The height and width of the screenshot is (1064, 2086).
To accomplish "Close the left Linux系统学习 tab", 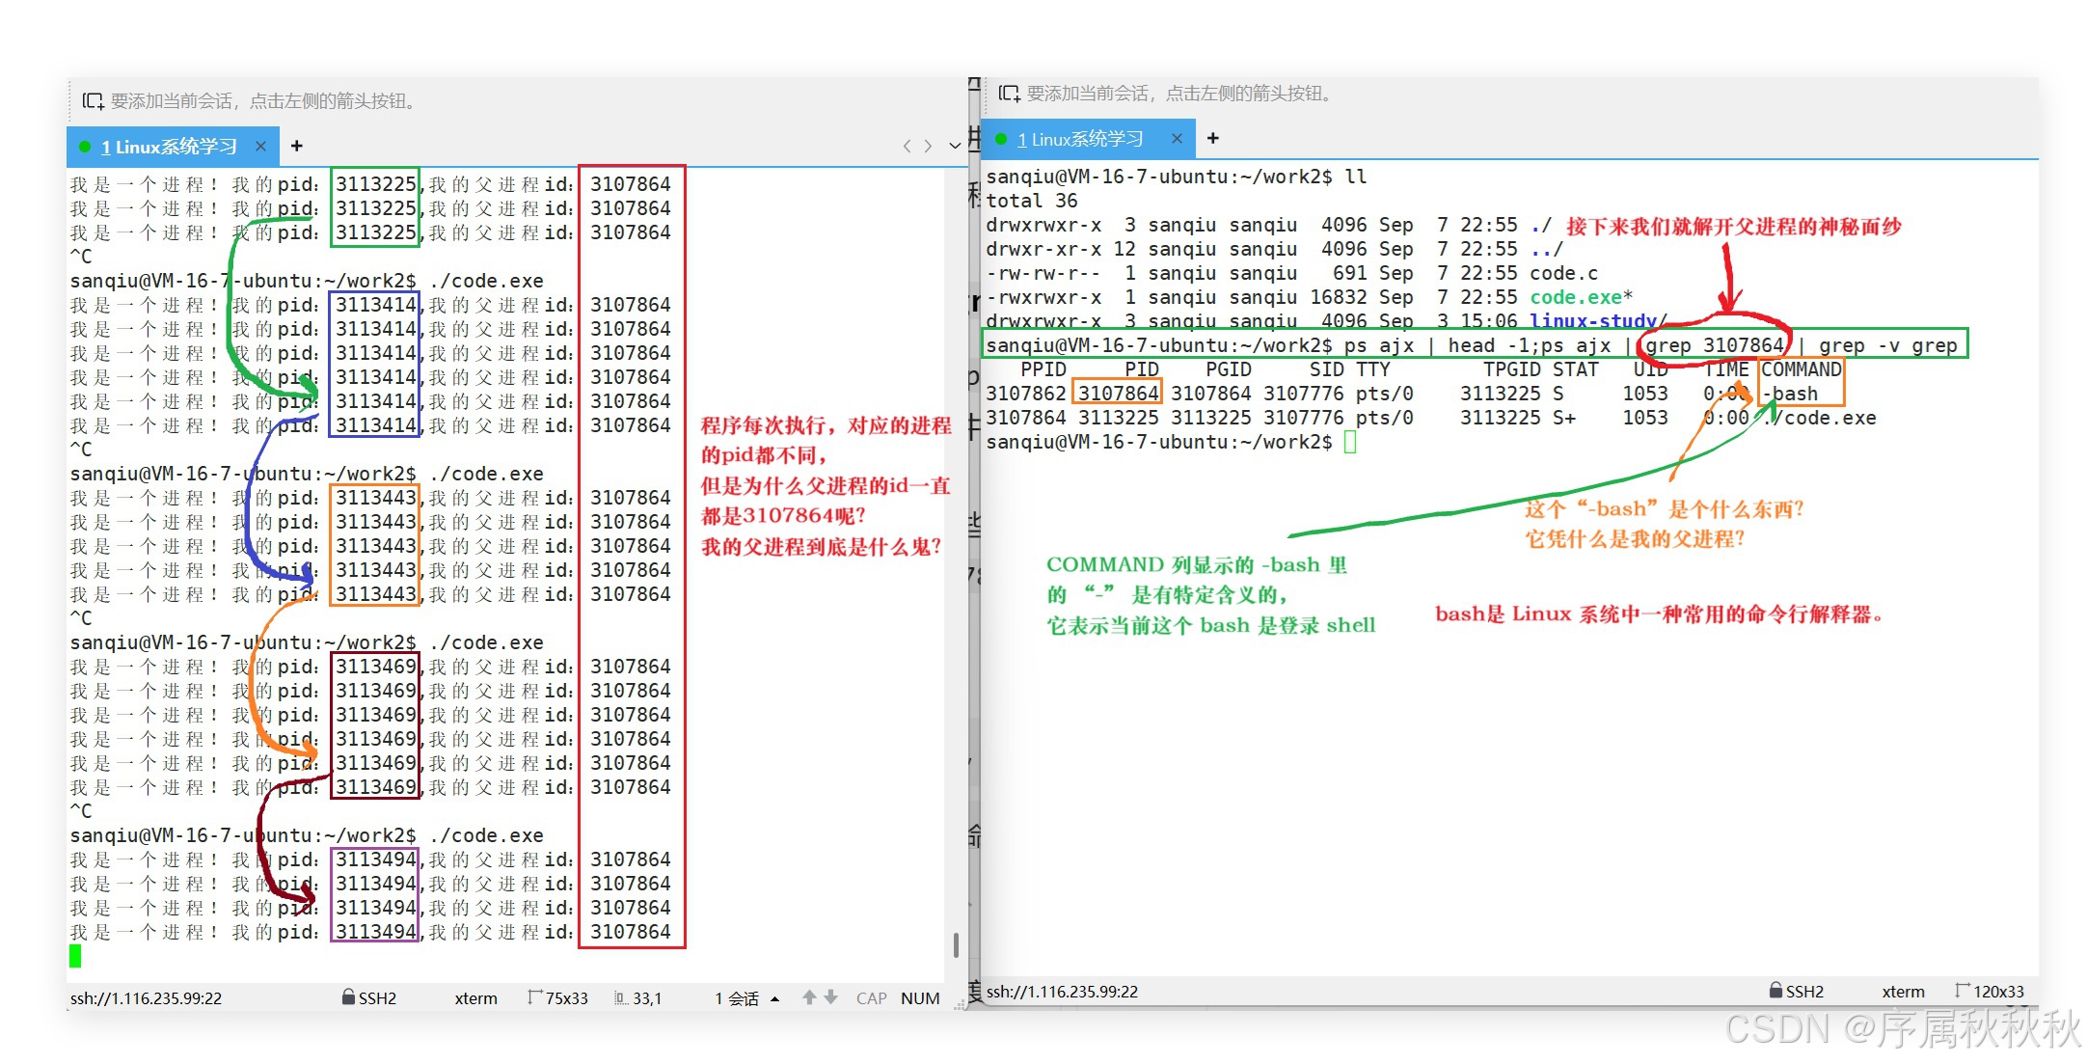I will point(260,146).
